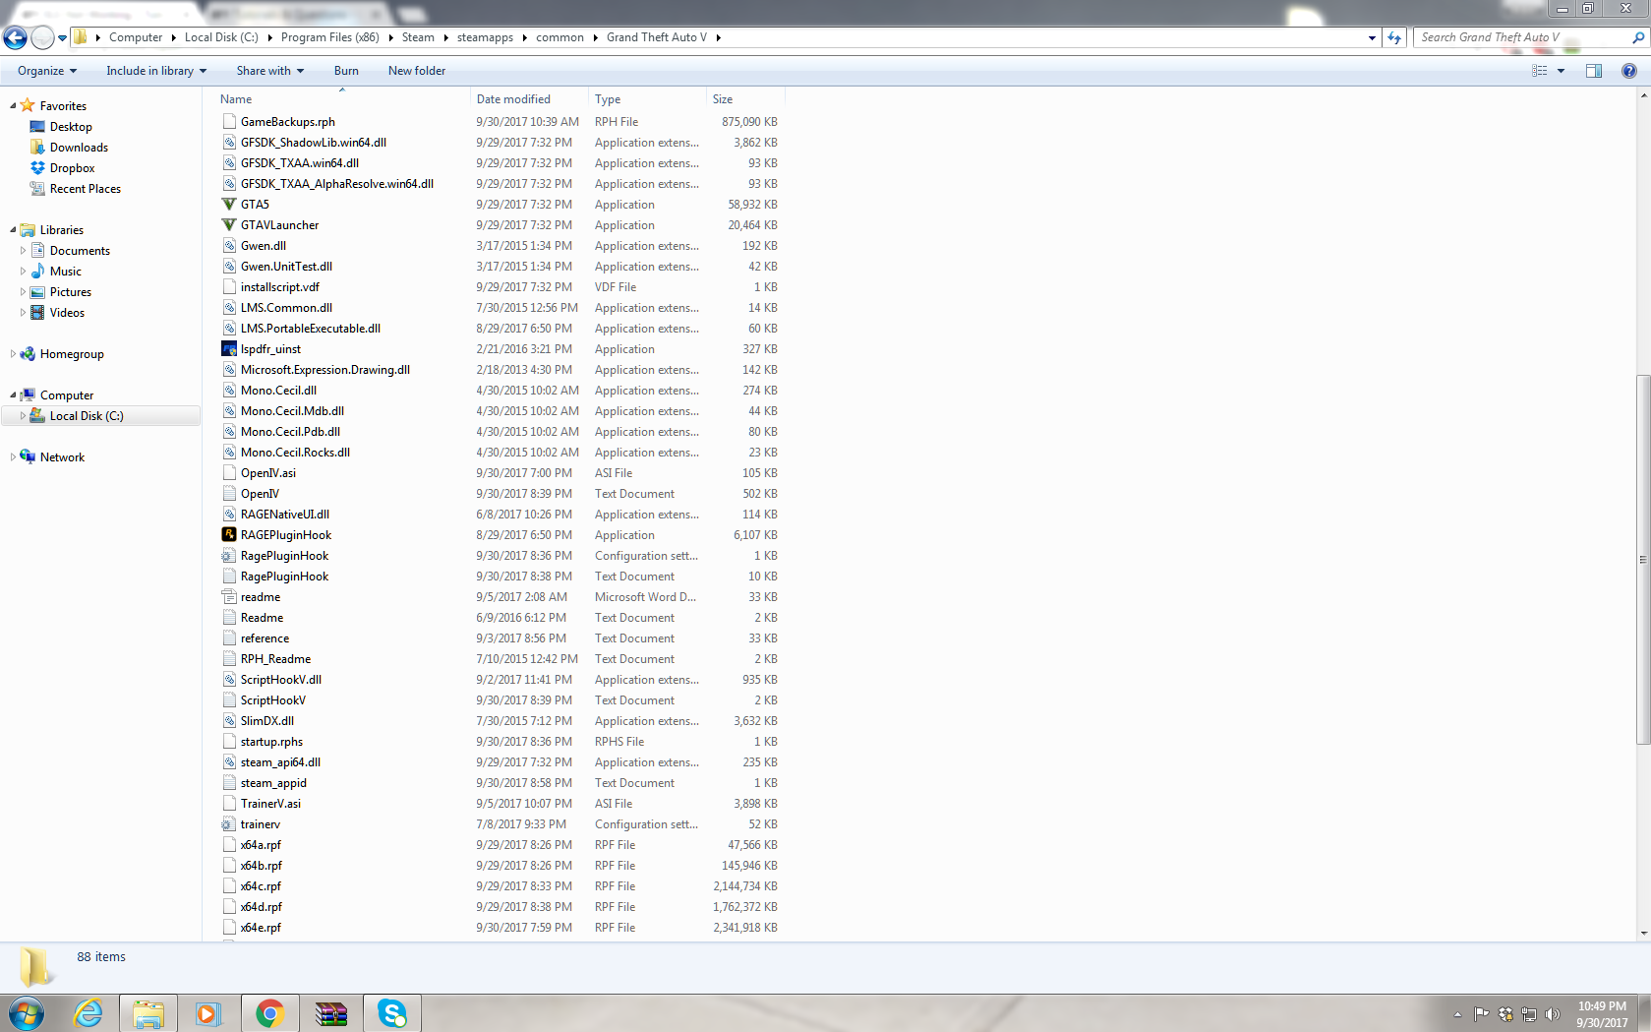1651x1032 pixels.
Task: Open Skype from the taskbar
Action: coord(392,1013)
